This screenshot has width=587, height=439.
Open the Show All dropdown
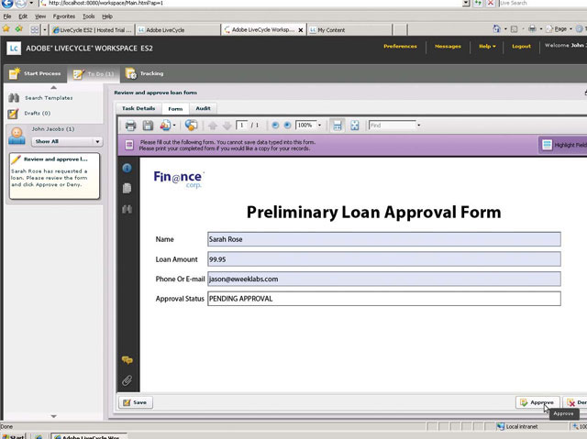point(67,141)
